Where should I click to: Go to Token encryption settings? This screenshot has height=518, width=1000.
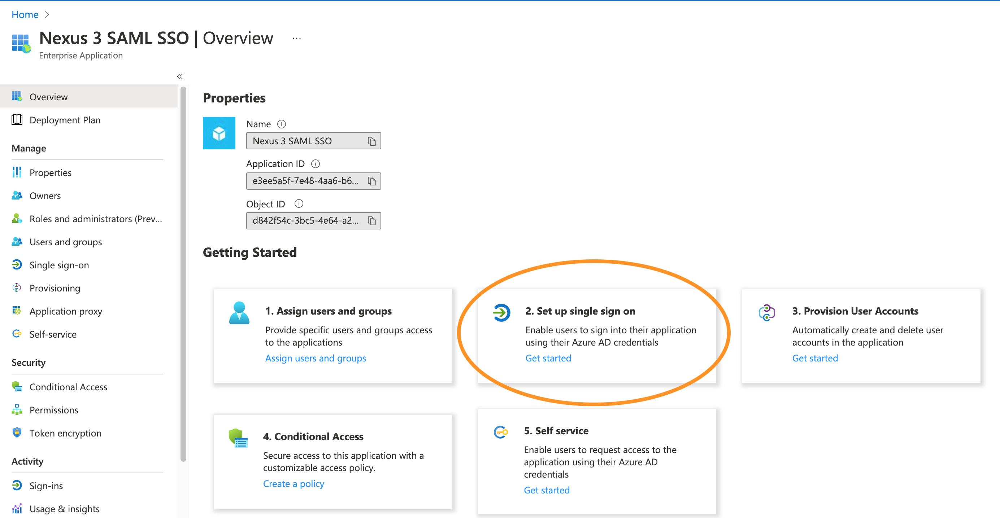point(65,433)
